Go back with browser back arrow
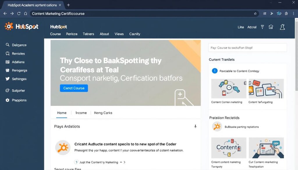This screenshot has width=298, height=170. [5, 13]
